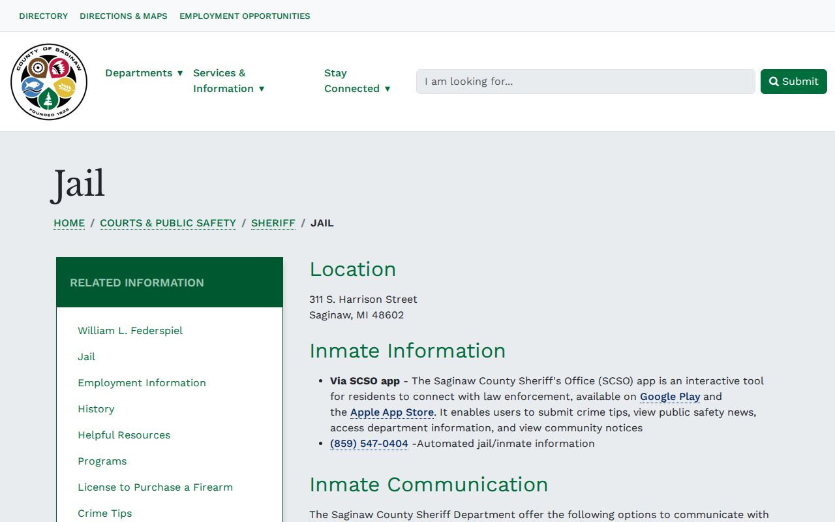Screen dimensions: 835x522
Task: Click the 'Location' heading
Action: [353, 269]
